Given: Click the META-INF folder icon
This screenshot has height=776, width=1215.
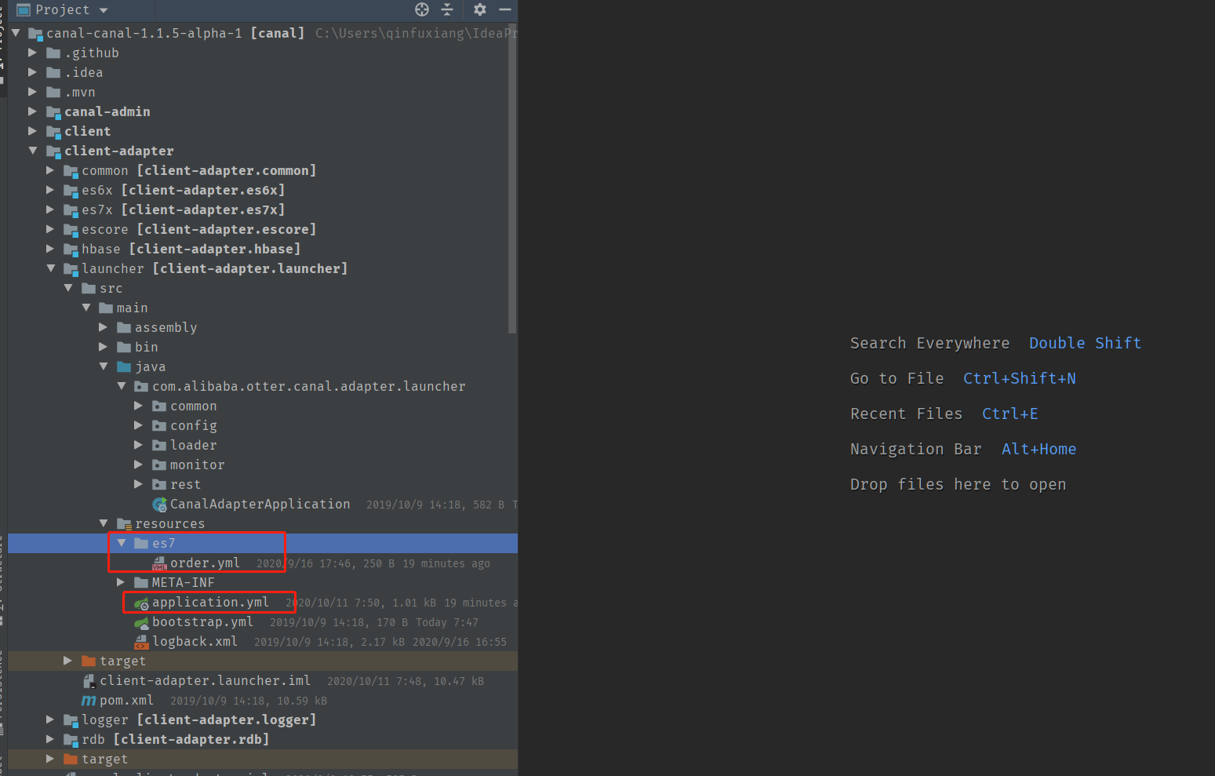Looking at the screenshot, I should [141, 582].
